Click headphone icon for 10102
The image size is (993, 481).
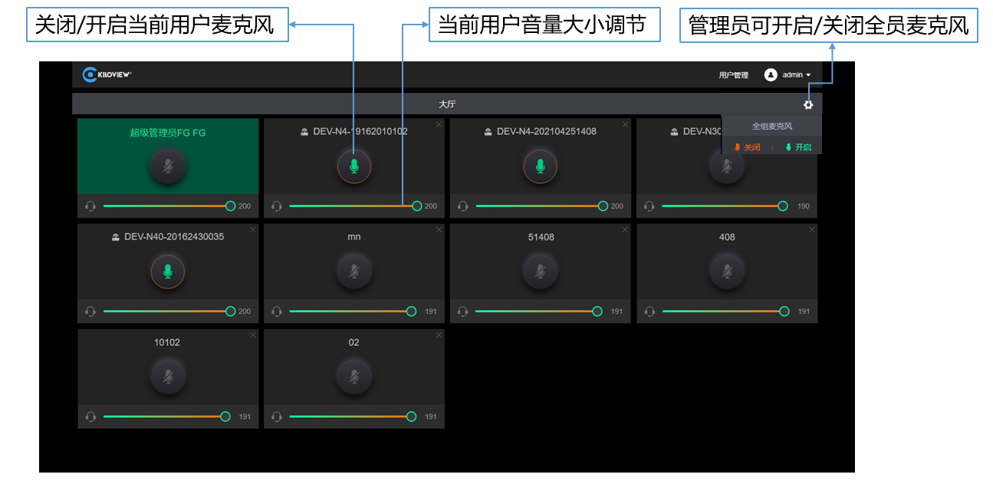click(90, 417)
